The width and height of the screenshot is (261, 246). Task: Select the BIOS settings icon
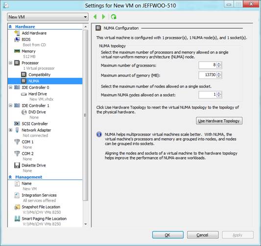click(x=17, y=40)
